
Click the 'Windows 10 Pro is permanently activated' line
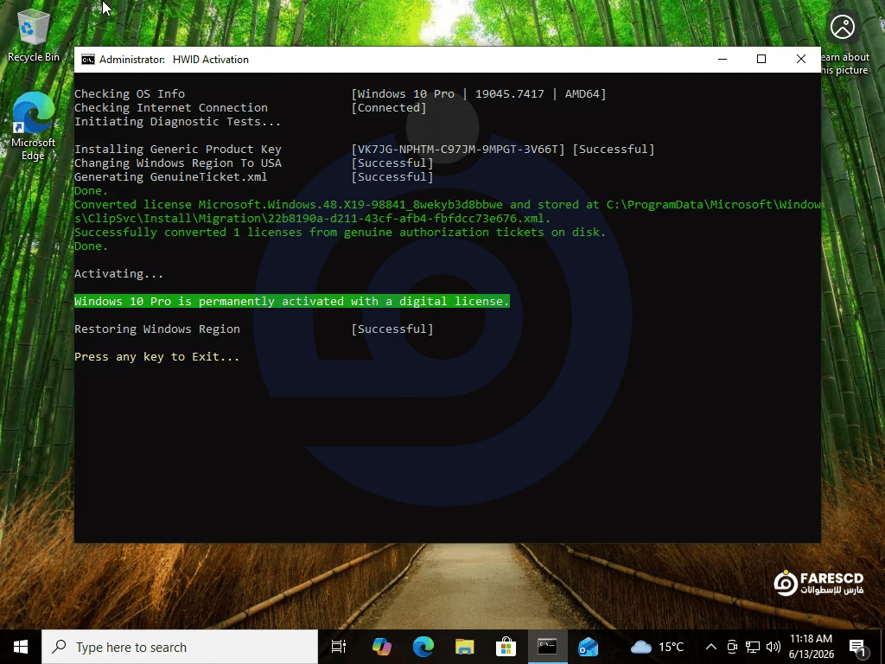(292, 302)
